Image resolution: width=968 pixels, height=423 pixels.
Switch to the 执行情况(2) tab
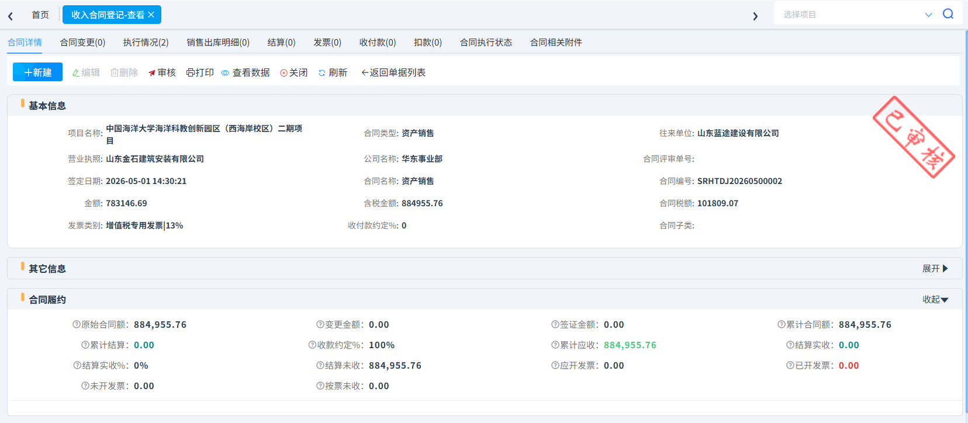click(x=146, y=42)
